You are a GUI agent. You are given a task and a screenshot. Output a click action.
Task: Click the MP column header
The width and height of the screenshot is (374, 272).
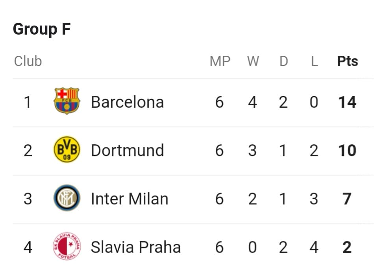pyautogui.click(x=220, y=61)
